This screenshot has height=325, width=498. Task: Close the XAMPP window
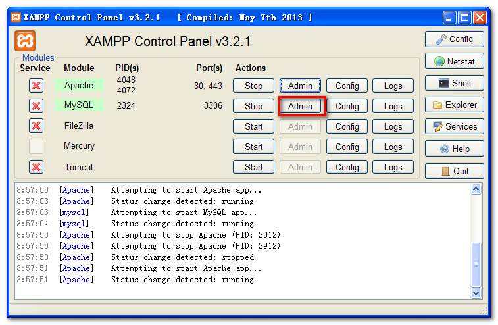(480, 18)
